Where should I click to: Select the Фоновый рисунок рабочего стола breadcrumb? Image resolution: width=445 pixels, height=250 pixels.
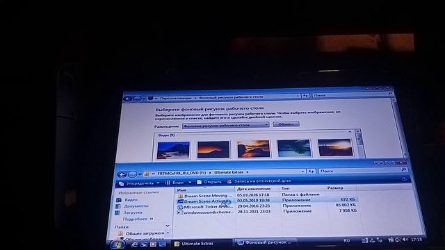231,97
